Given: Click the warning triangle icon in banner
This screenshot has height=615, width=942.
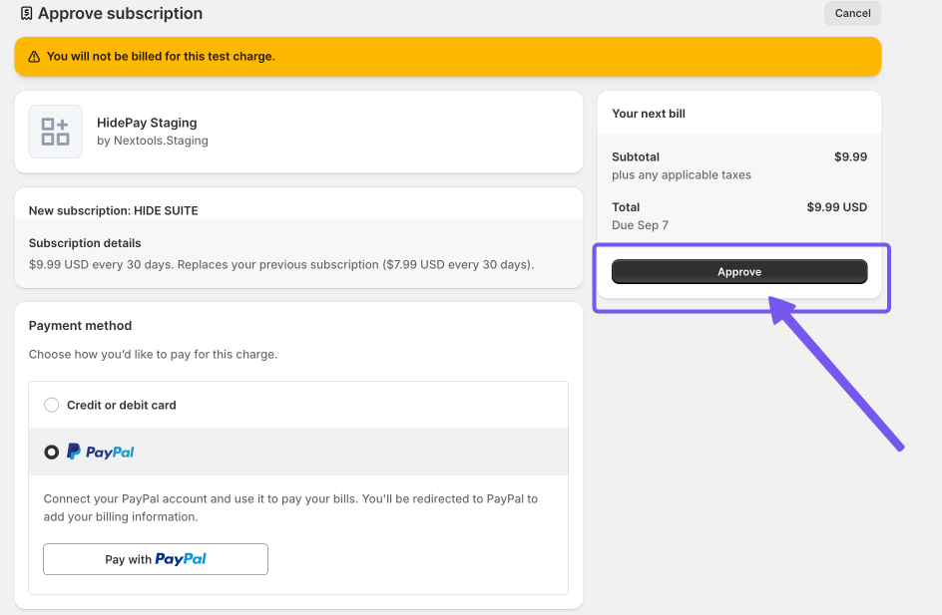Looking at the screenshot, I should point(34,57).
